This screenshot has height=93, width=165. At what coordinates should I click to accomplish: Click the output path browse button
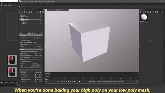(41, 51)
